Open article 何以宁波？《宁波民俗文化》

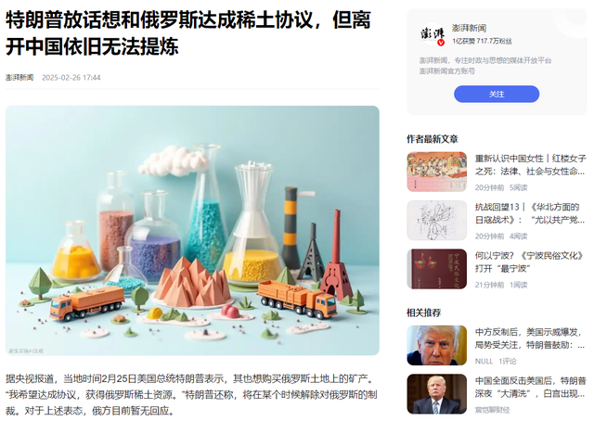coord(529,262)
